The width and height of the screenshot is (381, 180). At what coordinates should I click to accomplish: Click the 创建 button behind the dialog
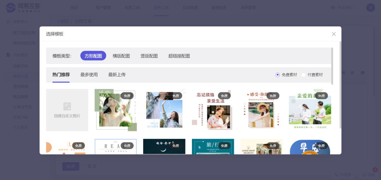click(71, 166)
